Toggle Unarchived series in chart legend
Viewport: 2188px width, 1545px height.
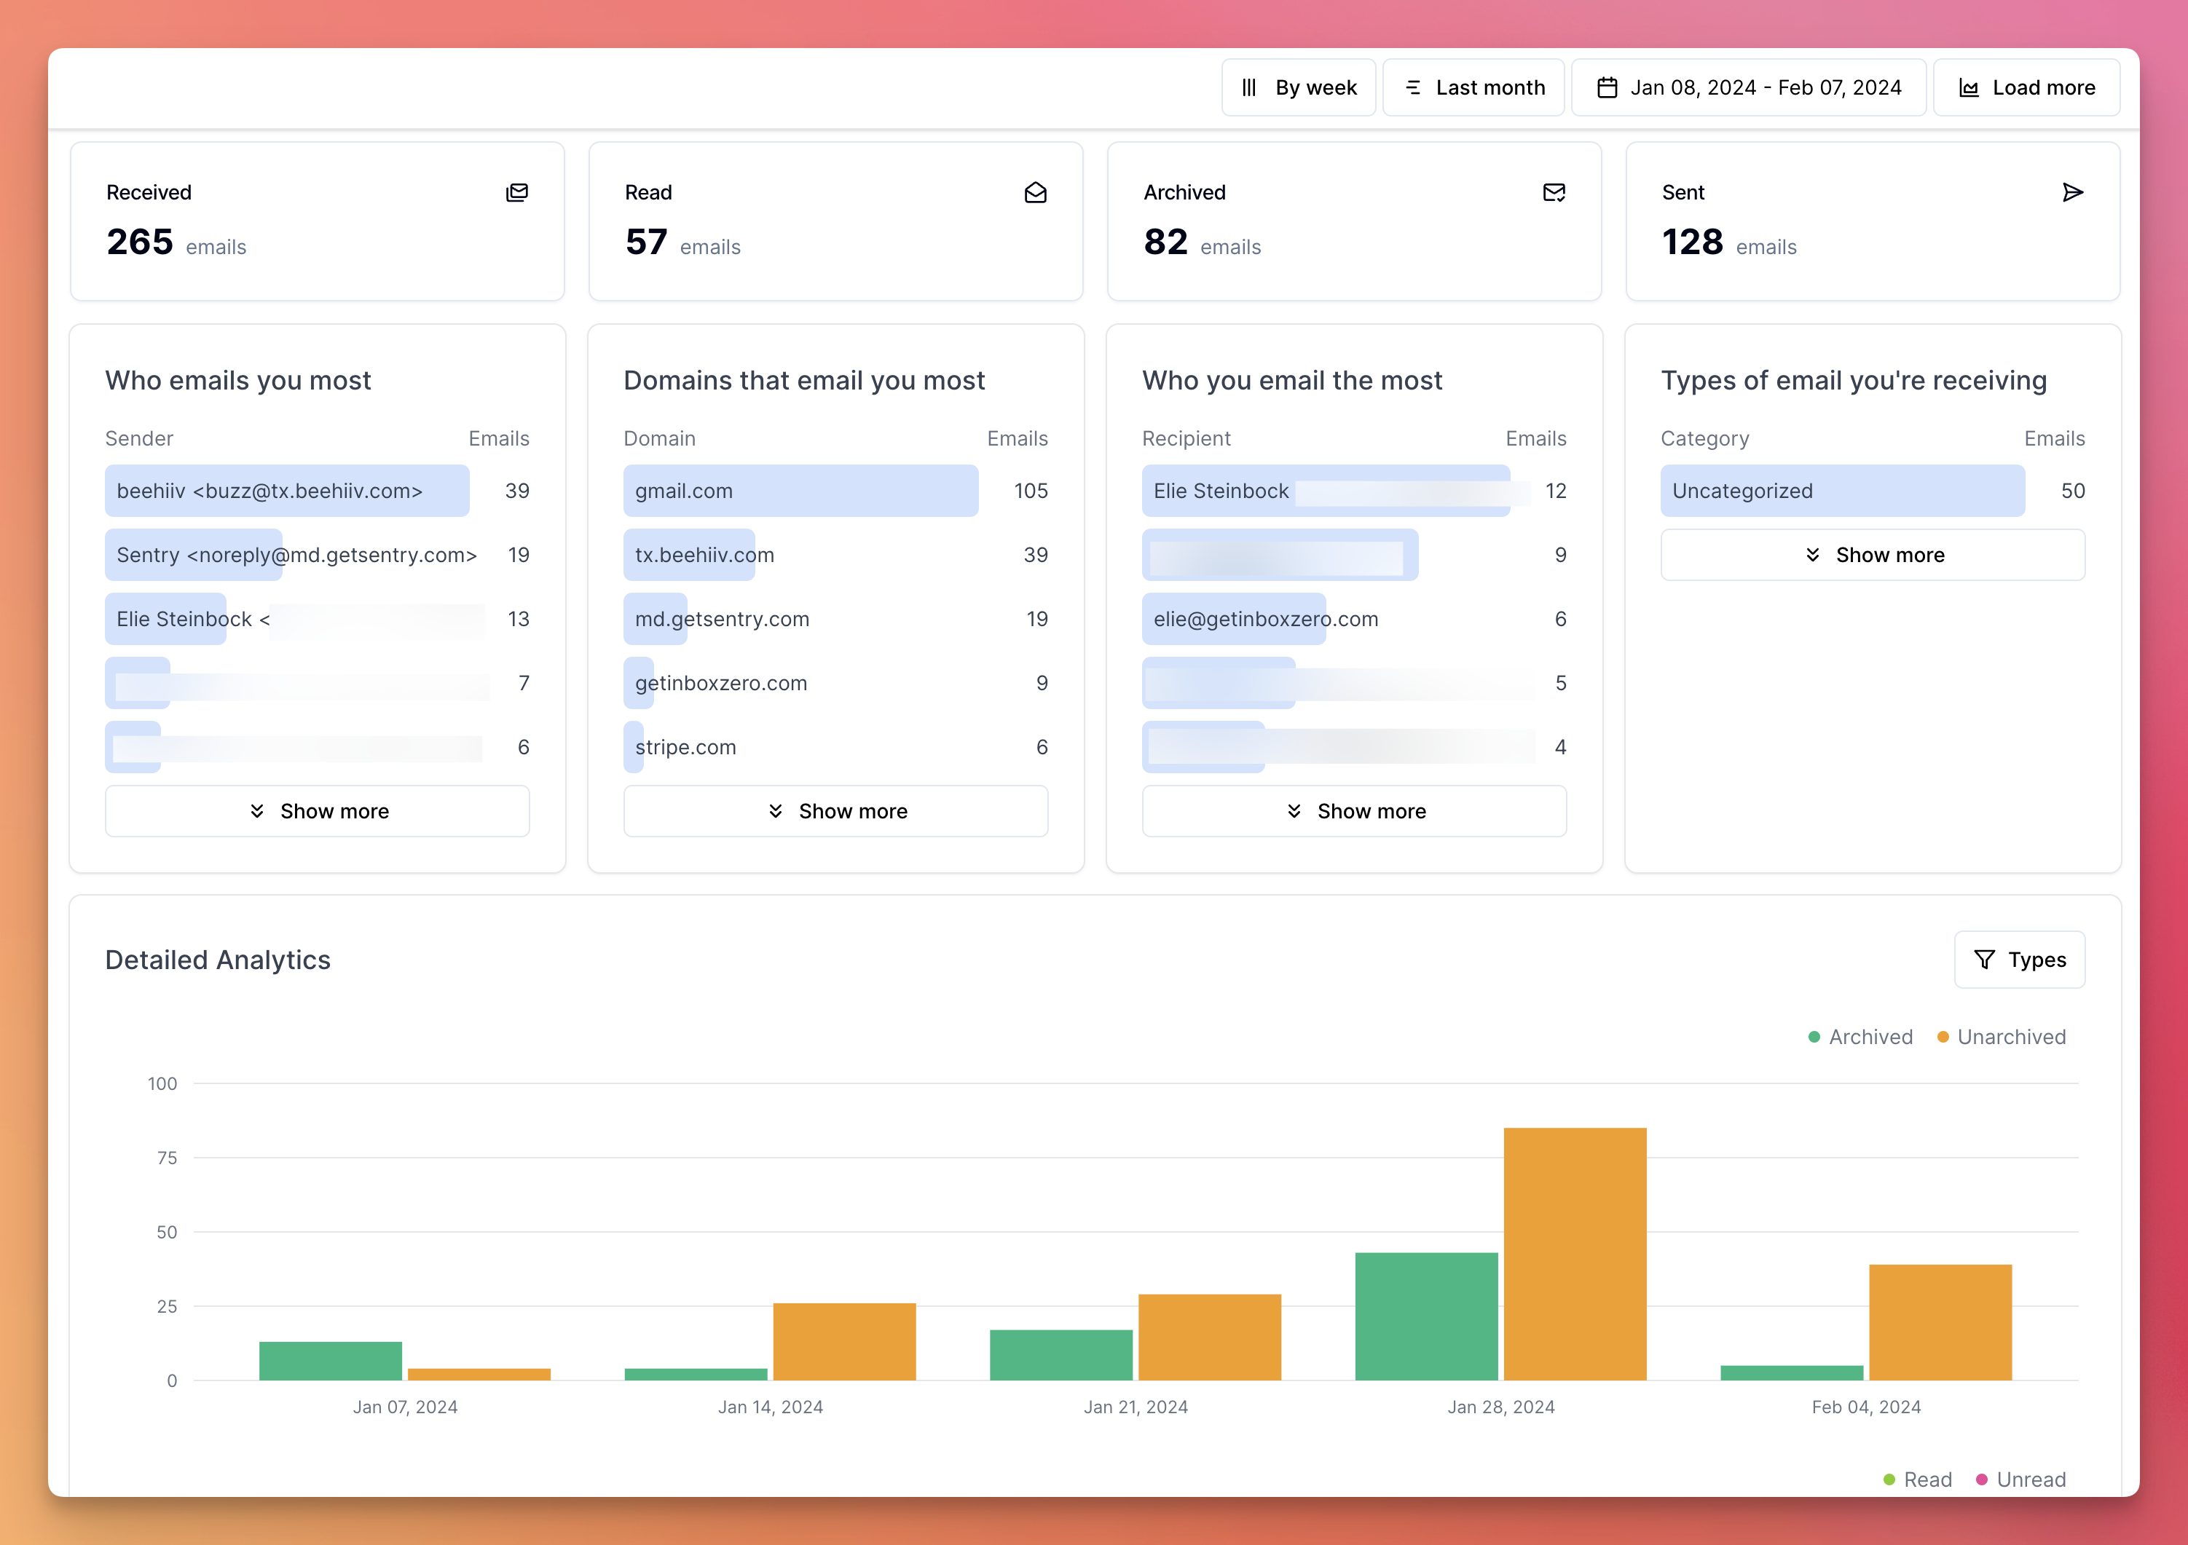[x=2002, y=1036]
